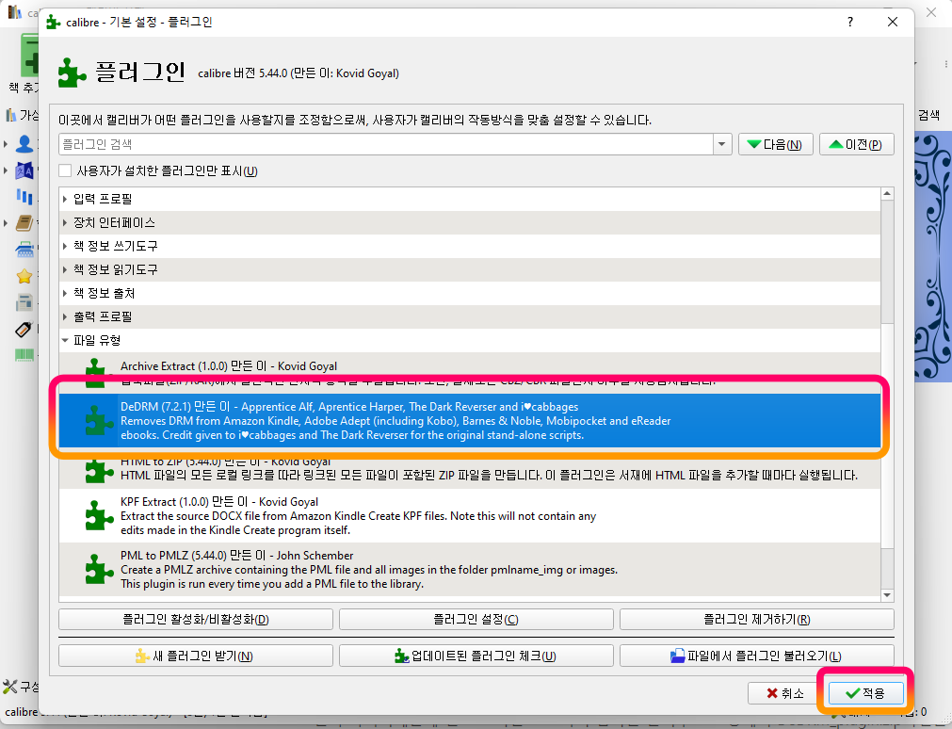Viewport: 952px width, 729px height.
Task: Click the HTML to ZIP plugin icon
Action: tap(99, 470)
